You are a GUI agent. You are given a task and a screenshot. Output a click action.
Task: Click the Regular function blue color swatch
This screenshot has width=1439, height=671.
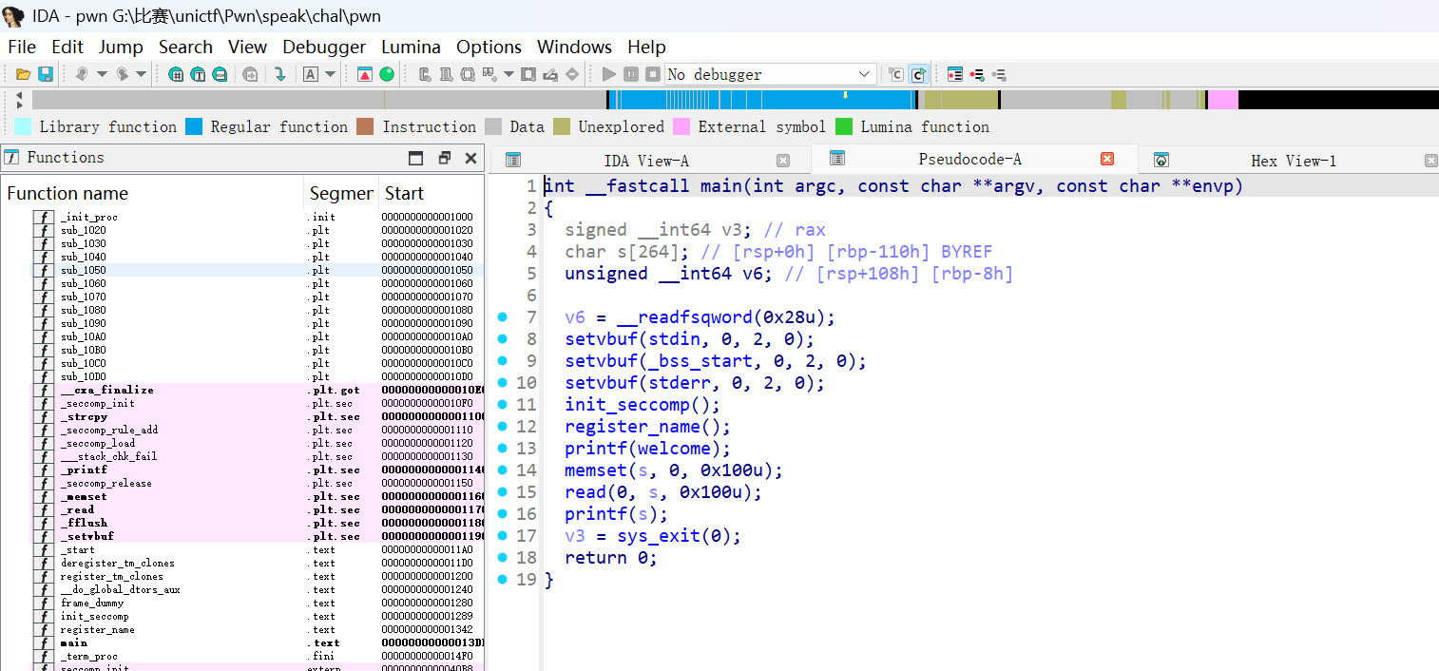pyautogui.click(x=194, y=126)
